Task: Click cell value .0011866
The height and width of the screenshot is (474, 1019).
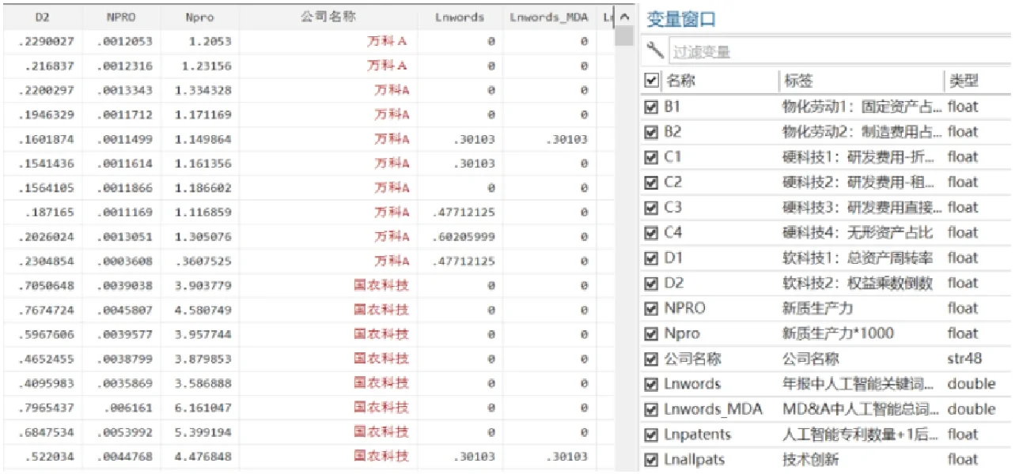Action: click(x=125, y=188)
